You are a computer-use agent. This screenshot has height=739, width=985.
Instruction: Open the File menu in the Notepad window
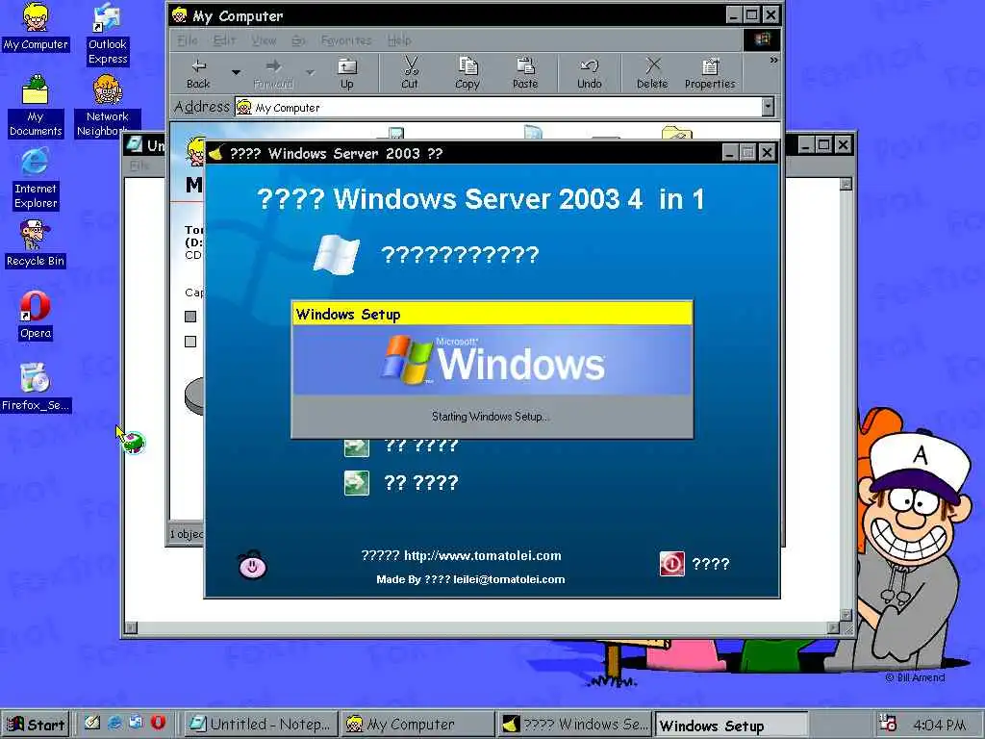click(139, 166)
